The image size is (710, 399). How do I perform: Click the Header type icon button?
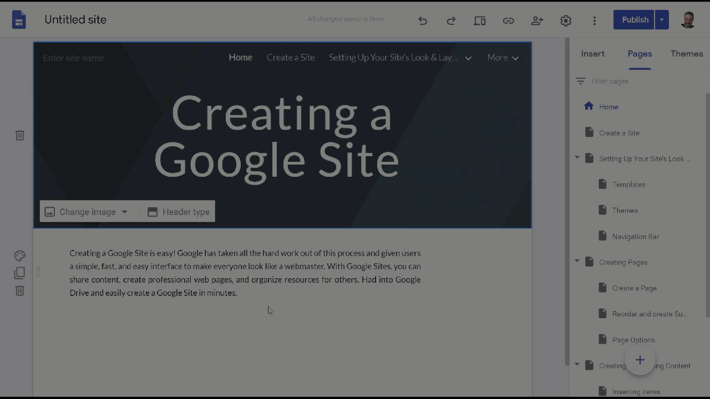tap(178, 212)
